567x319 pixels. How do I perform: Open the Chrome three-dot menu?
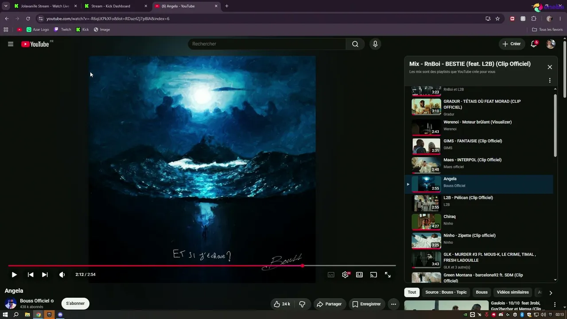point(560,19)
